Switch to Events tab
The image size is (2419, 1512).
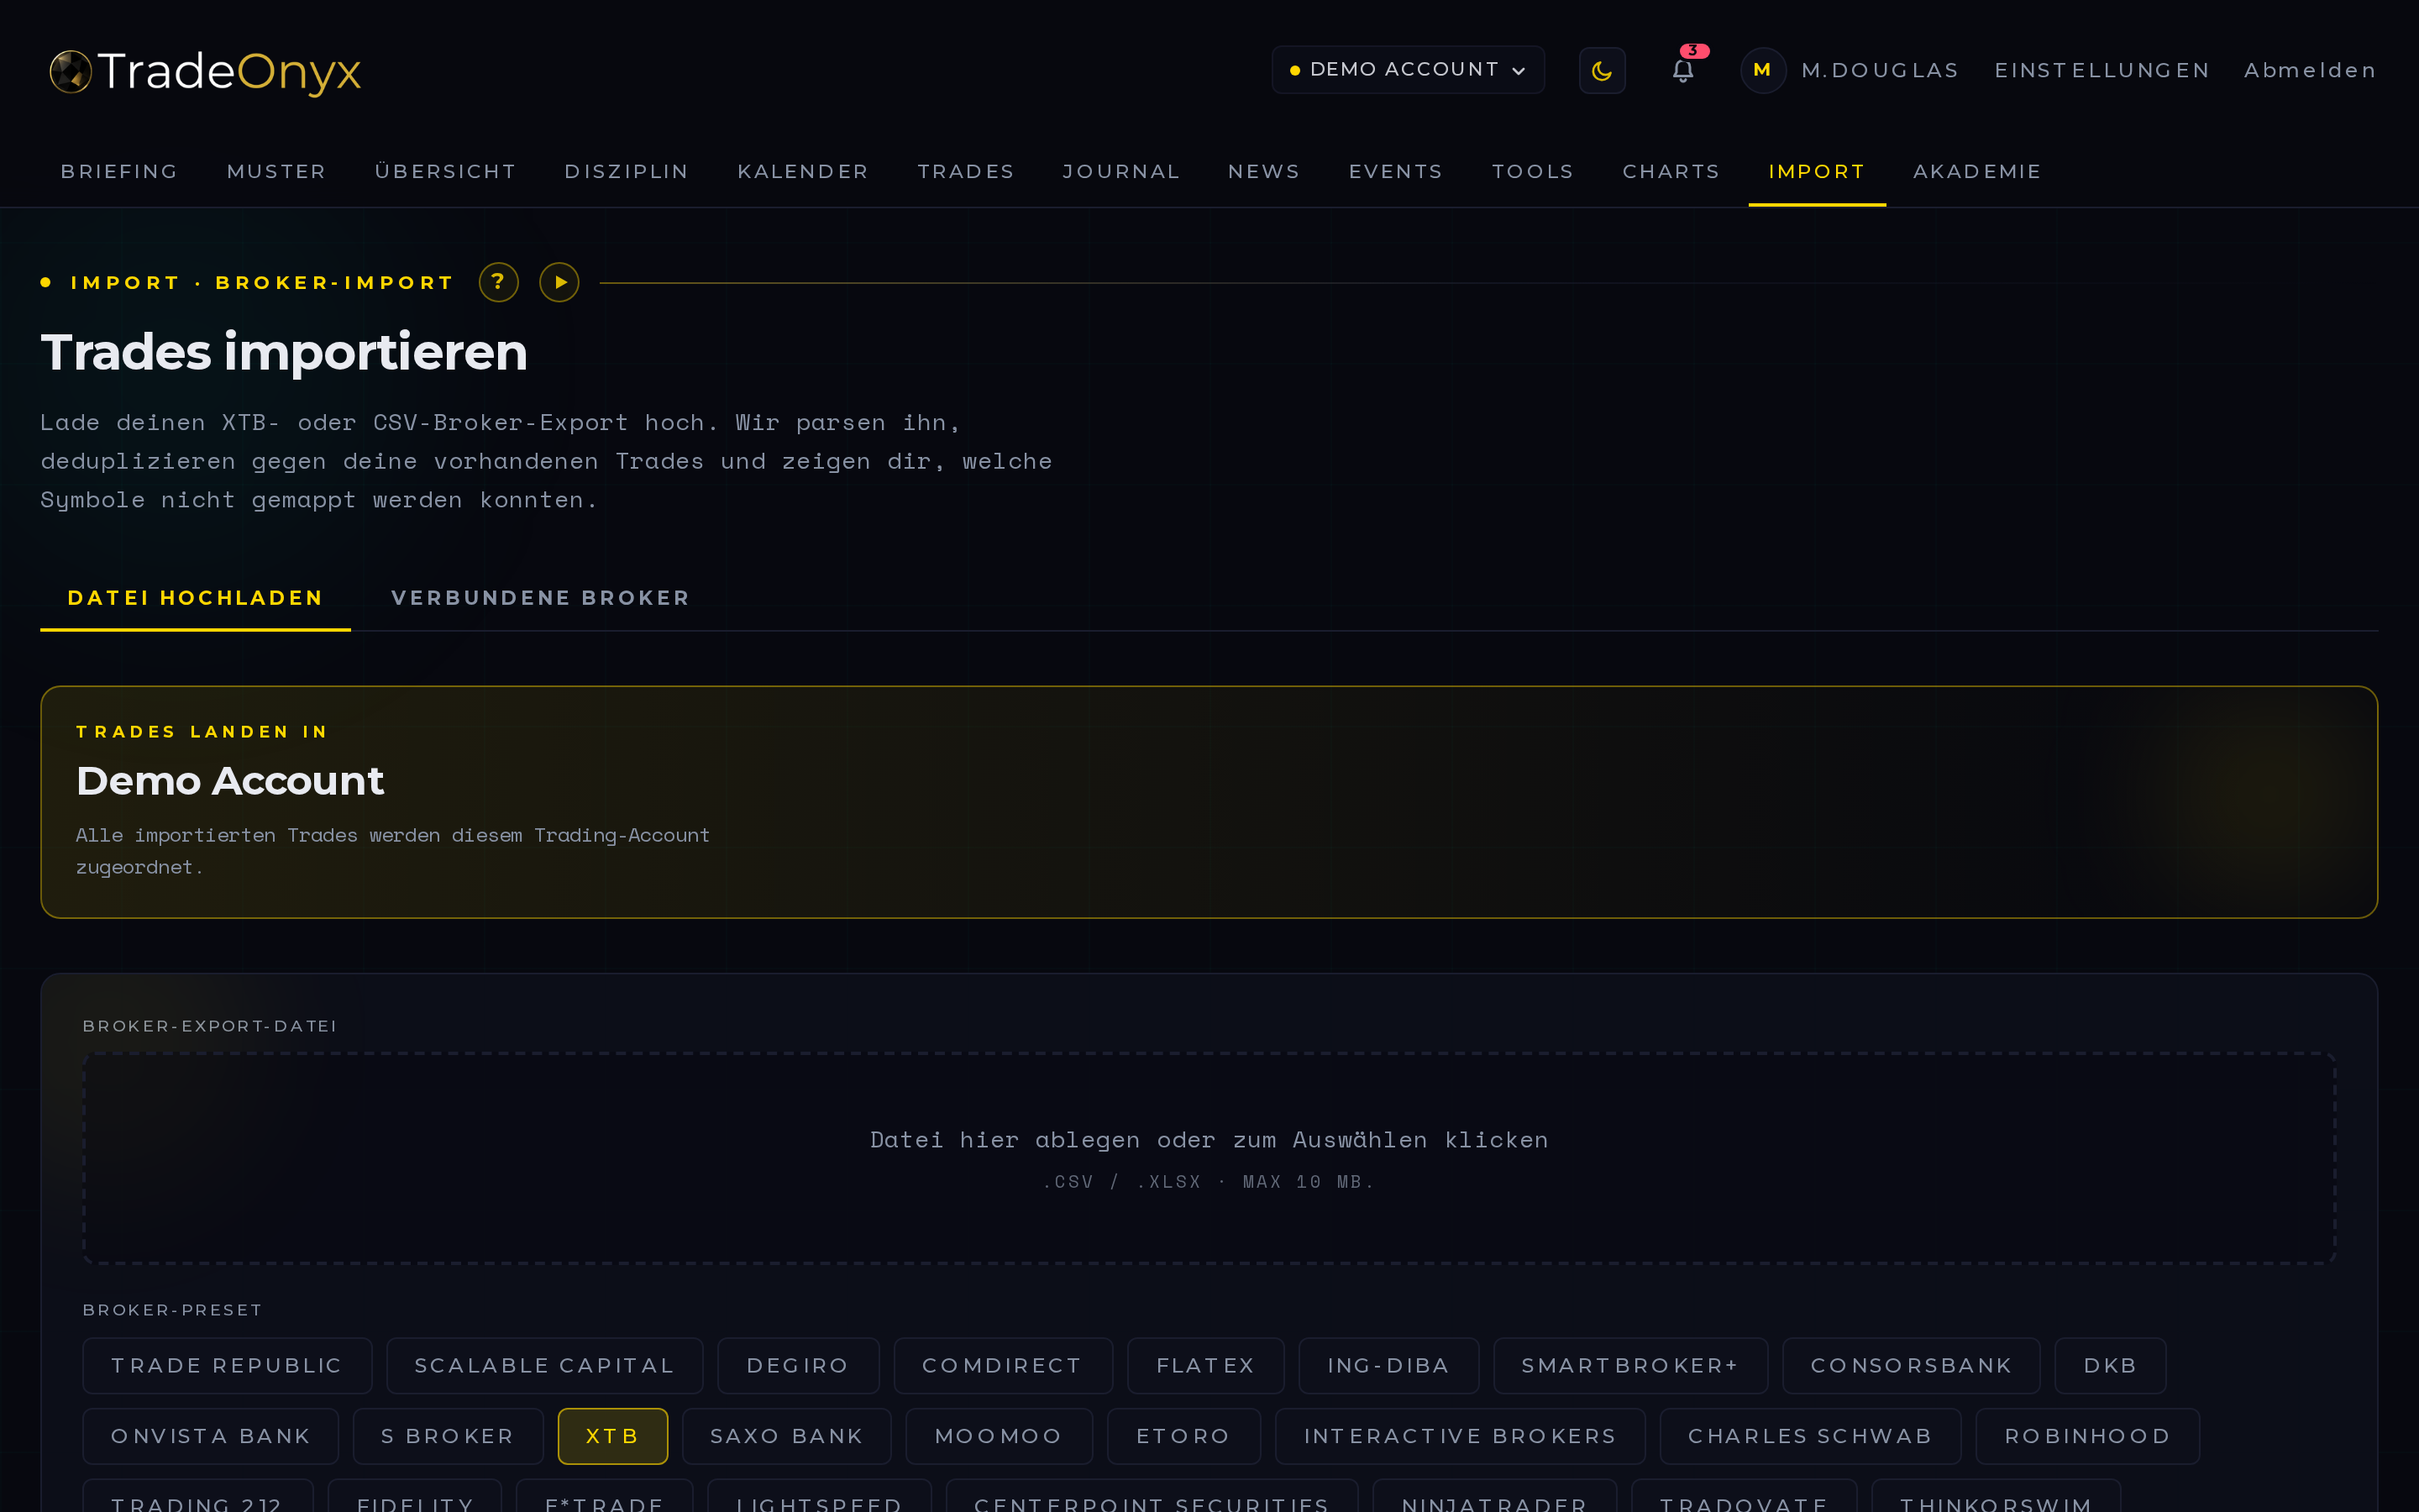[1397, 171]
